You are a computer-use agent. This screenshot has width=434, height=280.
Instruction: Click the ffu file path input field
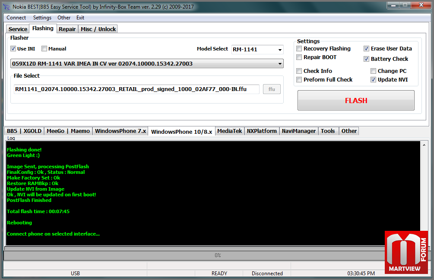coord(136,89)
